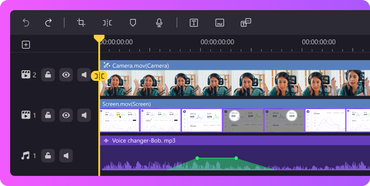Start voiceover with microphone icon
Image resolution: width=370 pixels, height=186 pixels.
click(x=159, y=23)
